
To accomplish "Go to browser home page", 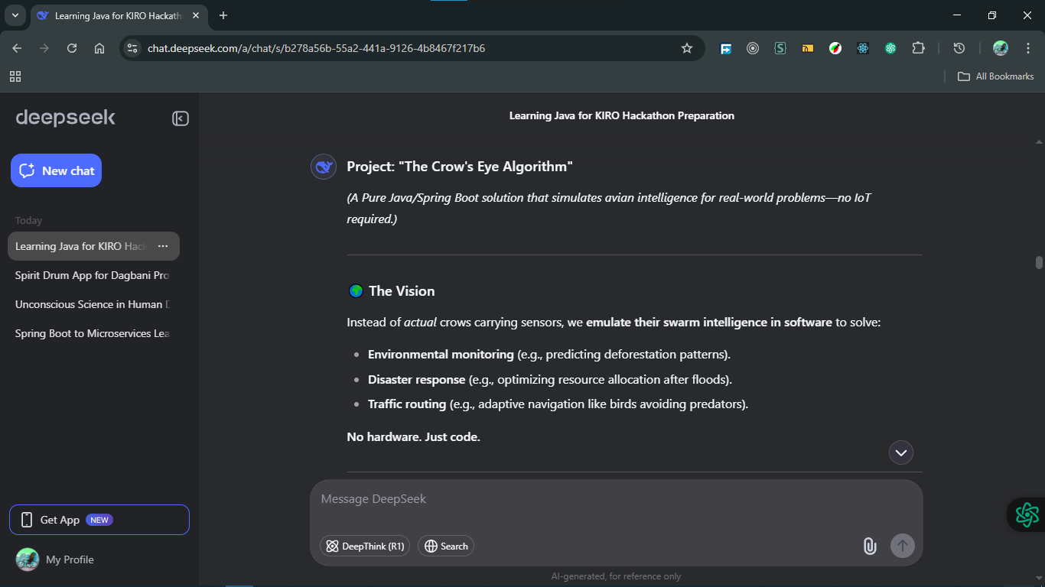I will pyautogui.click(x=99, y=48).
